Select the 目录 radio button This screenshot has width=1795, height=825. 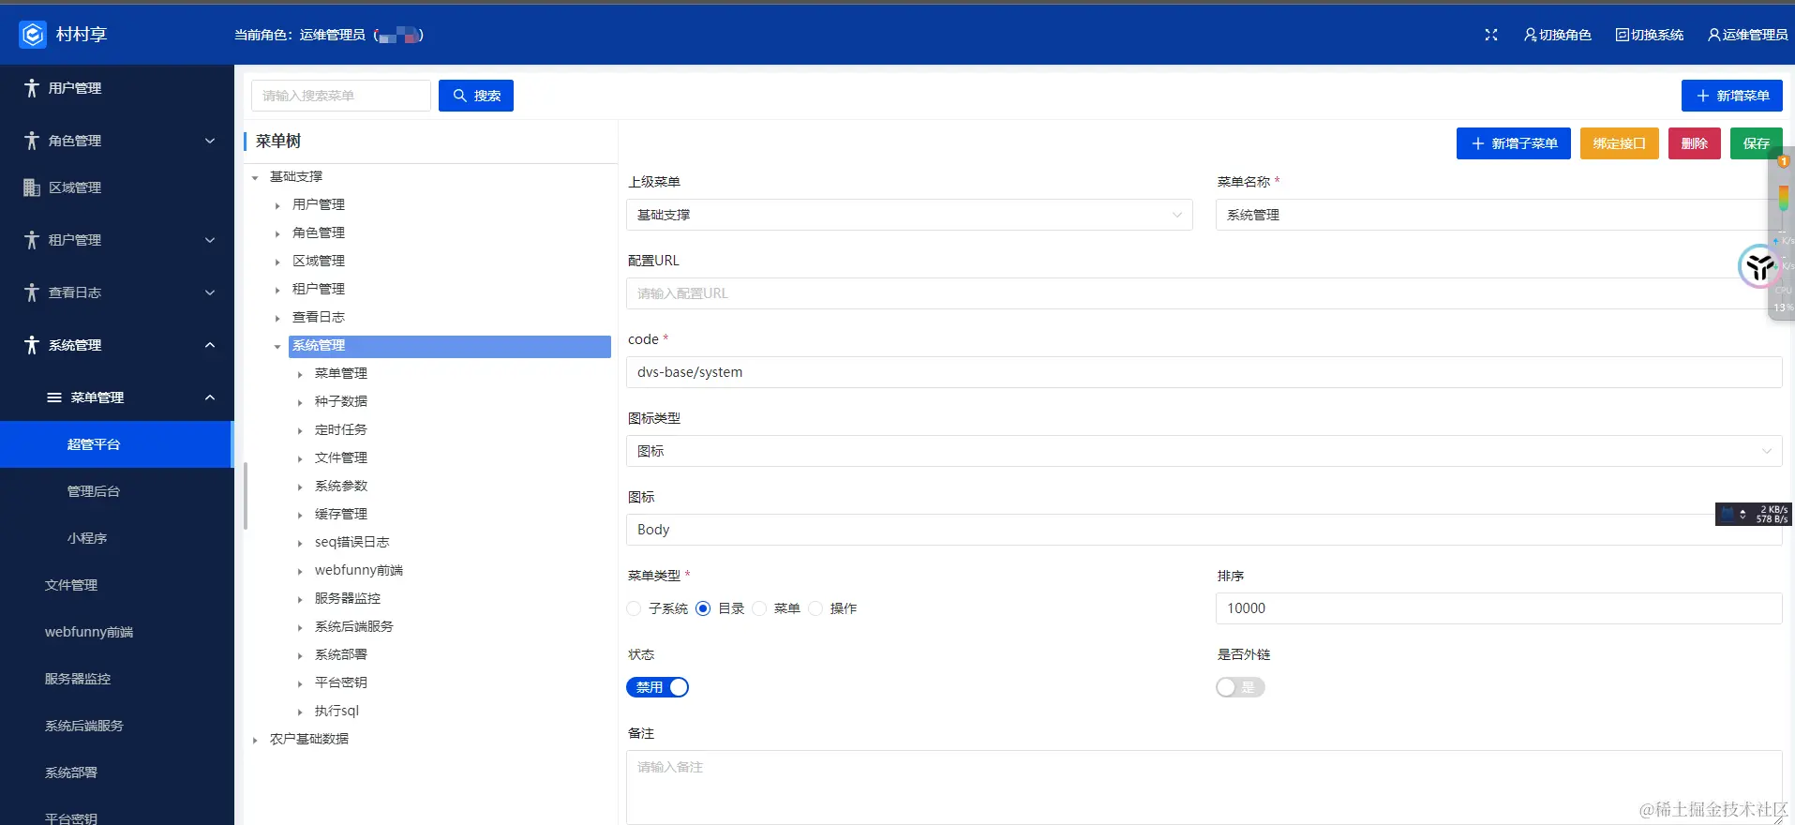click(703, 608)
